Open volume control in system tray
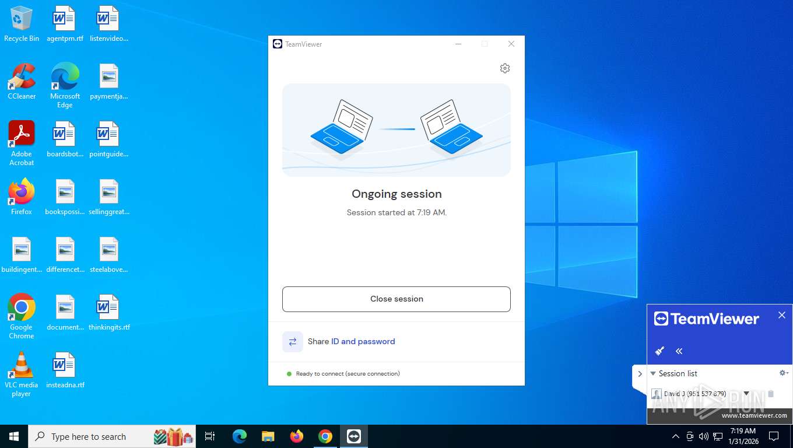Viewport: 793px width, 448px height. pyautogui.click(x=704, y=436)
